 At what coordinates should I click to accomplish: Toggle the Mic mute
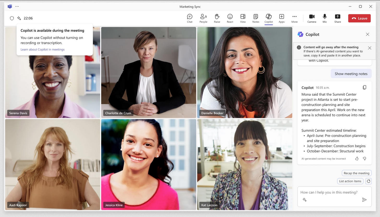click(x=325, y=18)
